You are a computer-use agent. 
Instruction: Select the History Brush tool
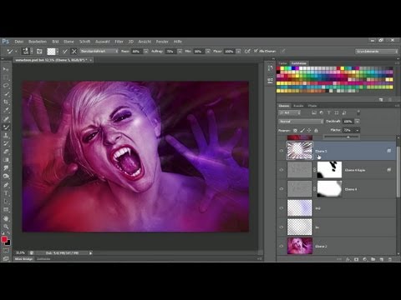click(6, 143)
